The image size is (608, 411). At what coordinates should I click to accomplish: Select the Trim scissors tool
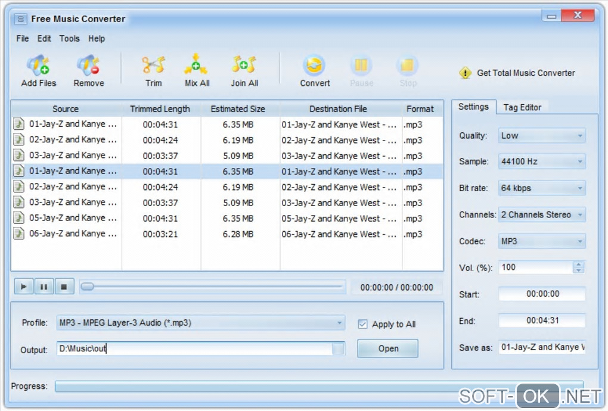(153, 66)
